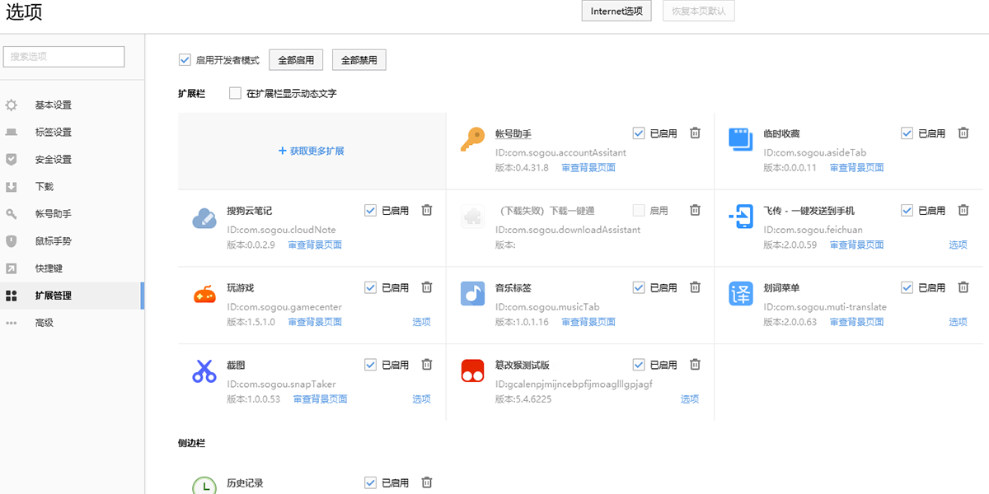The height and width of the screenshot is (494, 989).
Task: Open 选项 for 篡改猴测试版
Action: pyautogui.click(x=690, y=399)
